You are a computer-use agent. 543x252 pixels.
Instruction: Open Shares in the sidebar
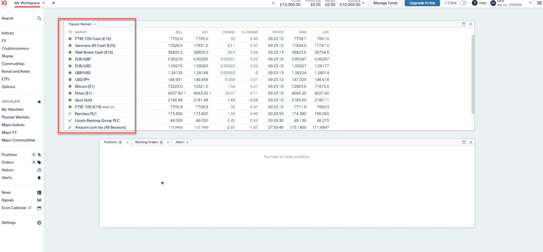7,56
